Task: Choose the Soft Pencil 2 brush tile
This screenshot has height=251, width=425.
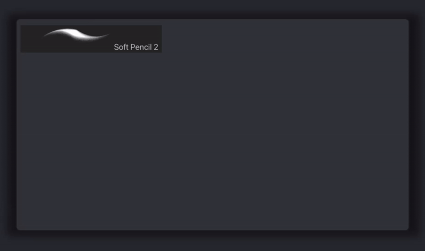Action: (x=91, y=39)
